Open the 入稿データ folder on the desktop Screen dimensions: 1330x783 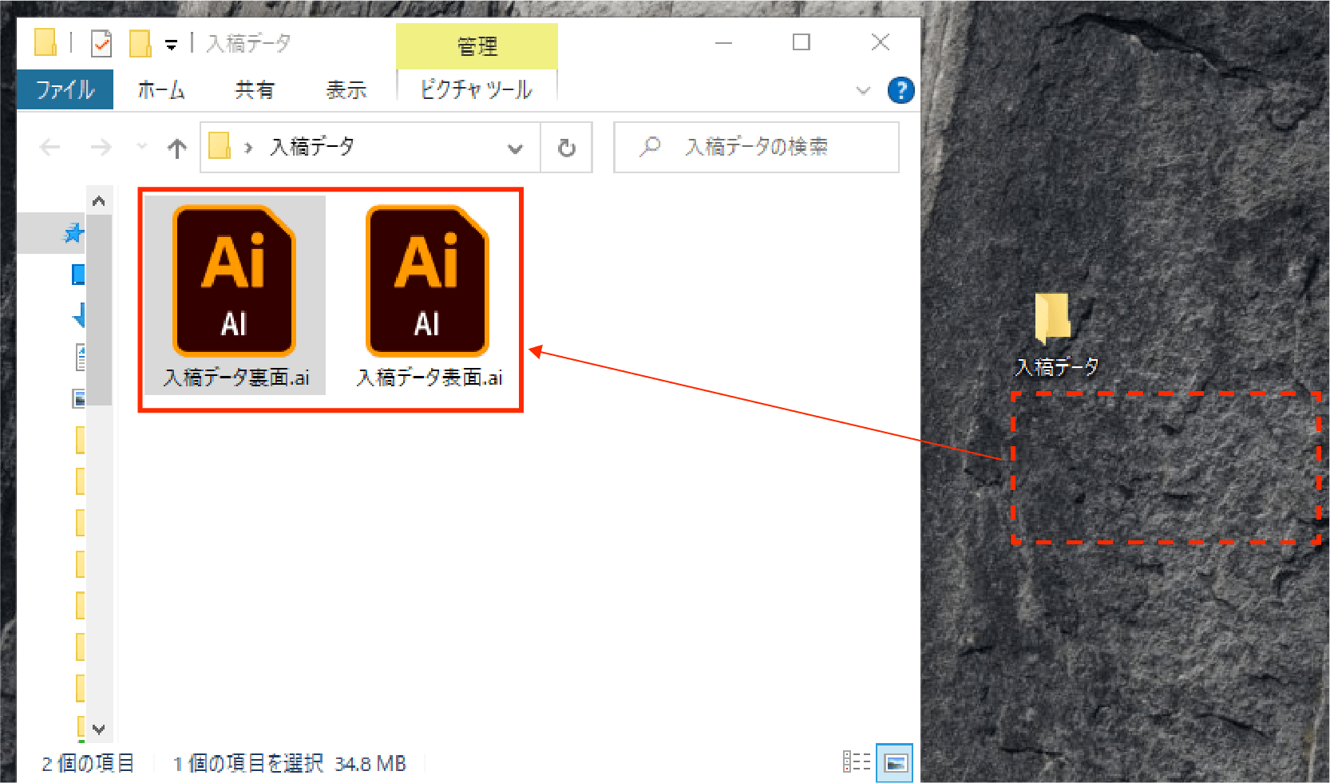pos(1055,334)
